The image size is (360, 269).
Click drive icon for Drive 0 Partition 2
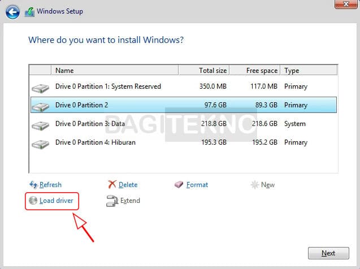41,107
